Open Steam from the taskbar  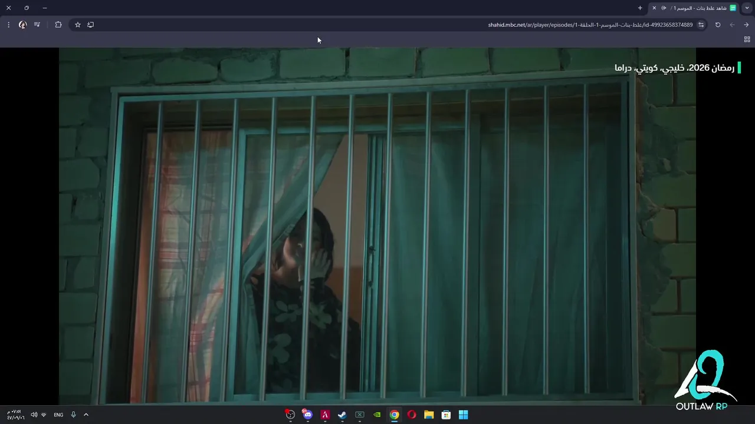(x=342, y=415)
